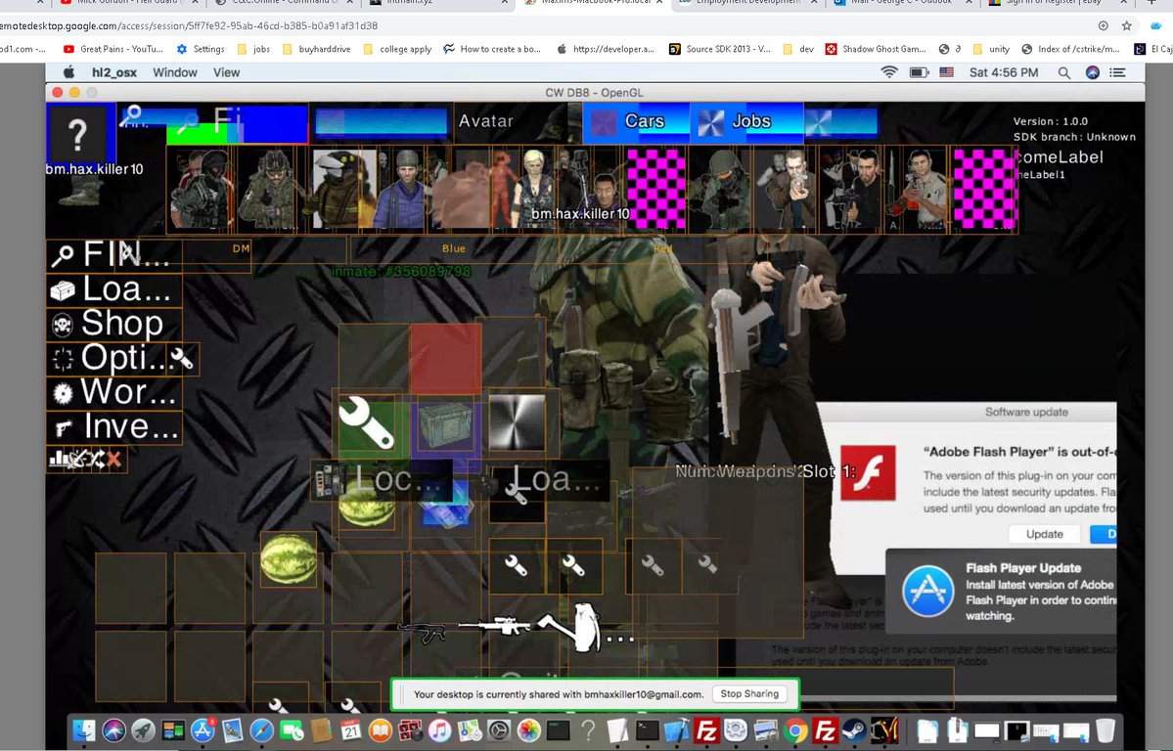Open the Apple menu
The image size is (1173, 751).
[68, 72]
